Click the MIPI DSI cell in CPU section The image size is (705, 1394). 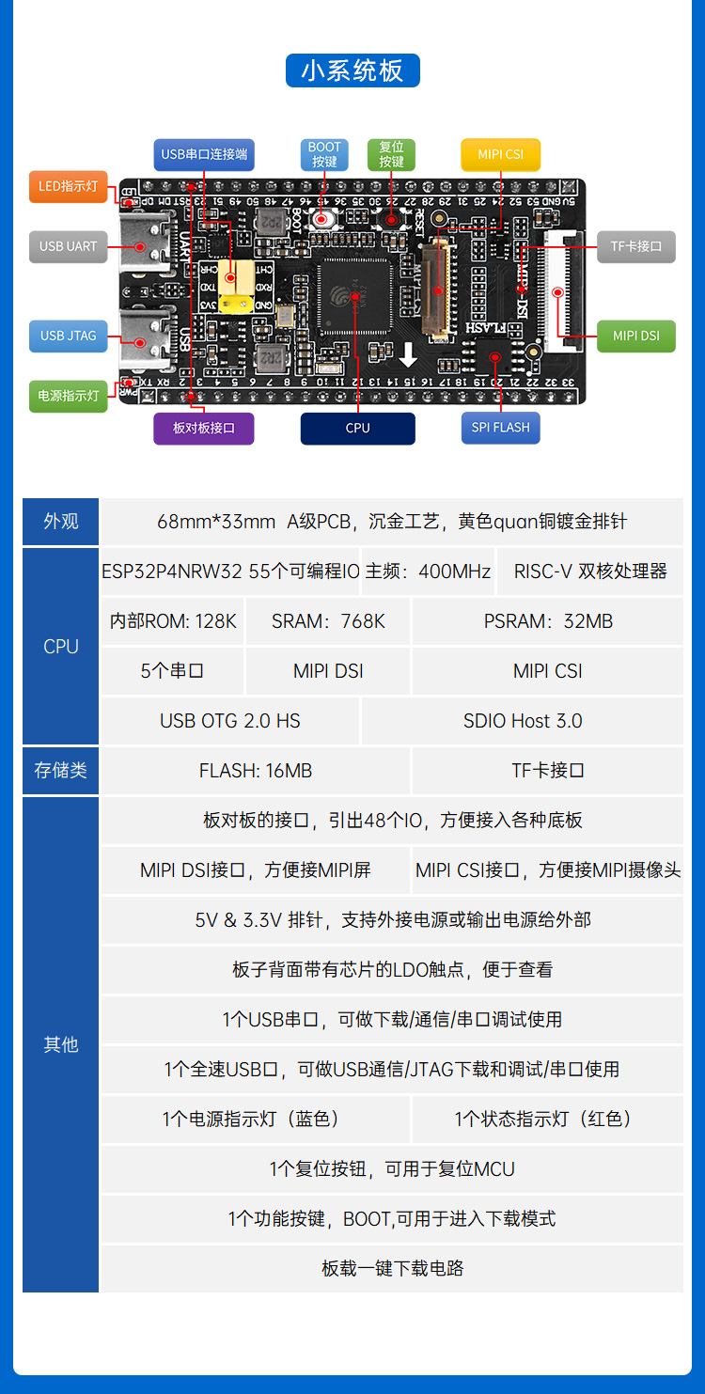tap(328, 671)
